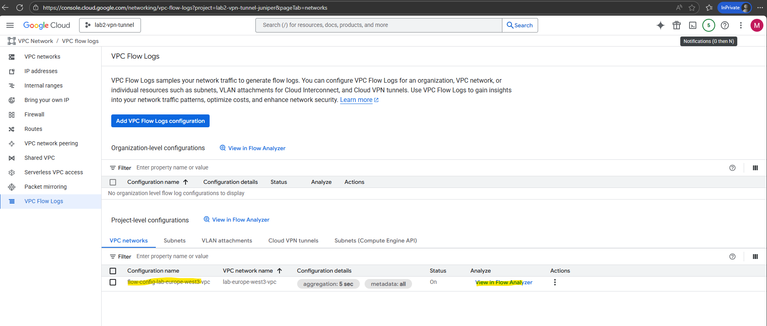Image resolution: width=767 pixels, height=326 pixels.
Task: Go back with the browser back arrow
Action: 5,8
